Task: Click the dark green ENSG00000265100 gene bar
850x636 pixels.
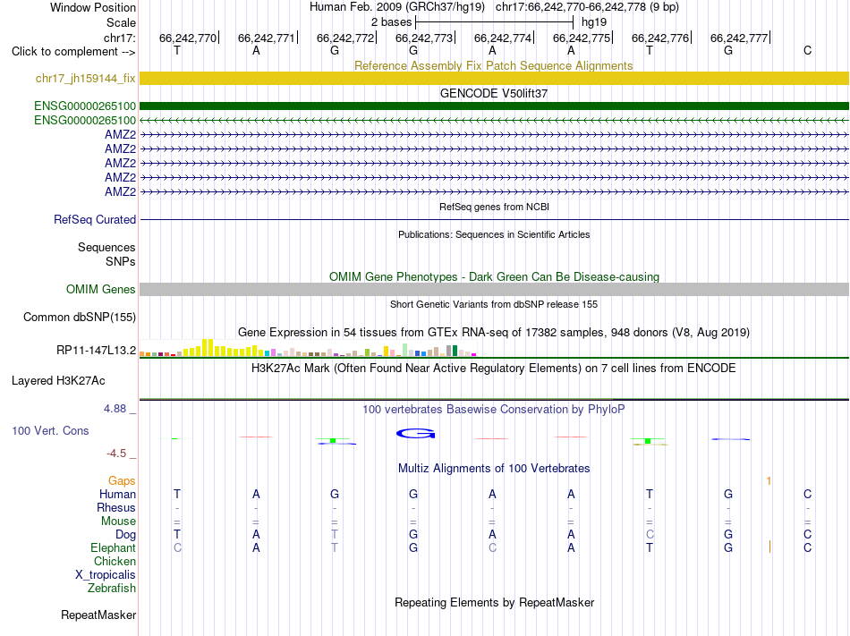Action: [494, 106]
